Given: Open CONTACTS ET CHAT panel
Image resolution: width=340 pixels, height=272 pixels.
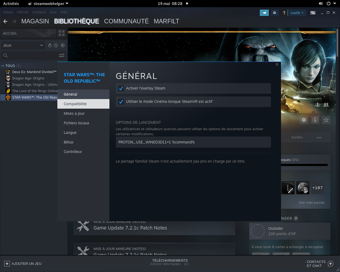Looking at the screenshot, I should (320, 263).
